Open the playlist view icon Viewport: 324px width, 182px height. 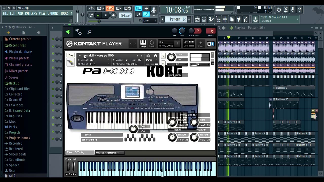[197, 19]
